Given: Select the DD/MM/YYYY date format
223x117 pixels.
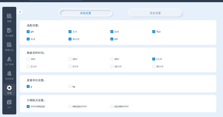Looking at the screenshot, I should (x=112, y=106).
